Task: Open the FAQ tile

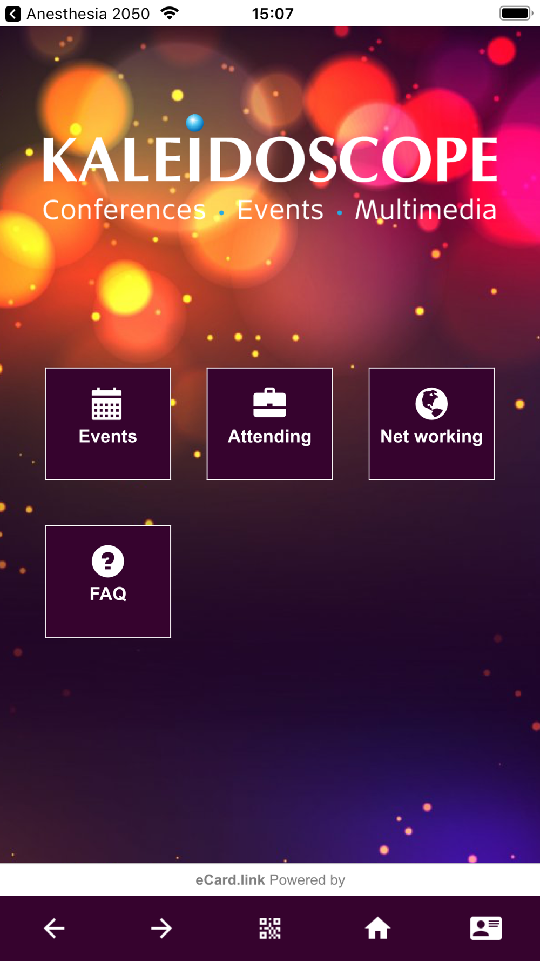Action: point(108,582)
